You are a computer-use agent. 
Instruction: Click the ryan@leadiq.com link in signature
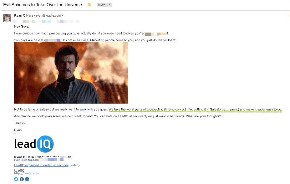click(27, 160)
